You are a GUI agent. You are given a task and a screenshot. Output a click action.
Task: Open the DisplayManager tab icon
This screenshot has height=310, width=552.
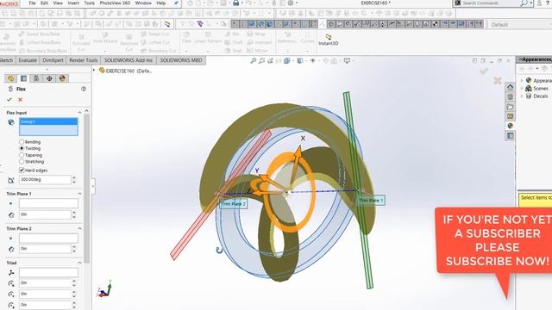pos(62,78)
